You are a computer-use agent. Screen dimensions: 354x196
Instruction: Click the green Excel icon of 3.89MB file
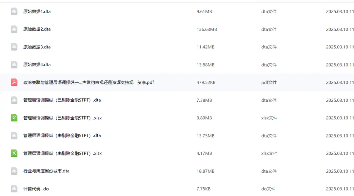(x=14, y=118)
